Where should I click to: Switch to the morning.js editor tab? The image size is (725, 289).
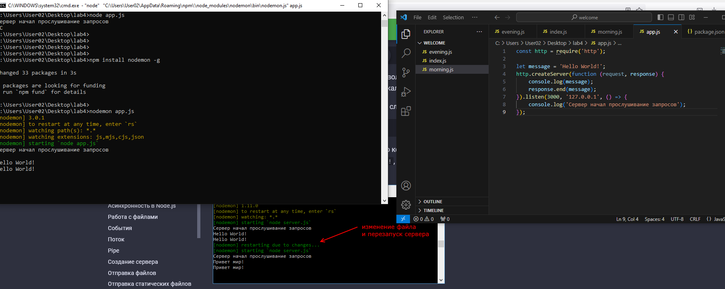(x=610, y=32)
